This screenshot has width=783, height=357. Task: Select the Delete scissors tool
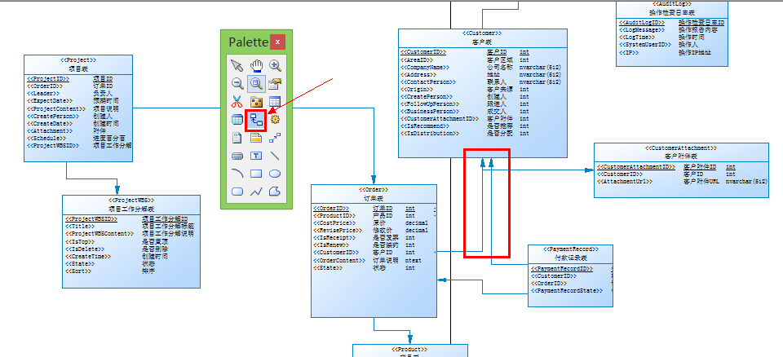click(x=237, y=102)
